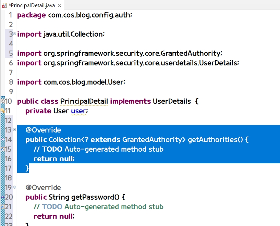Image resolution: width=280 pixels, height=226 pixels.
Task: Select the PrincipalDetail.java editor tab
Action: click(x=32, y=5)
